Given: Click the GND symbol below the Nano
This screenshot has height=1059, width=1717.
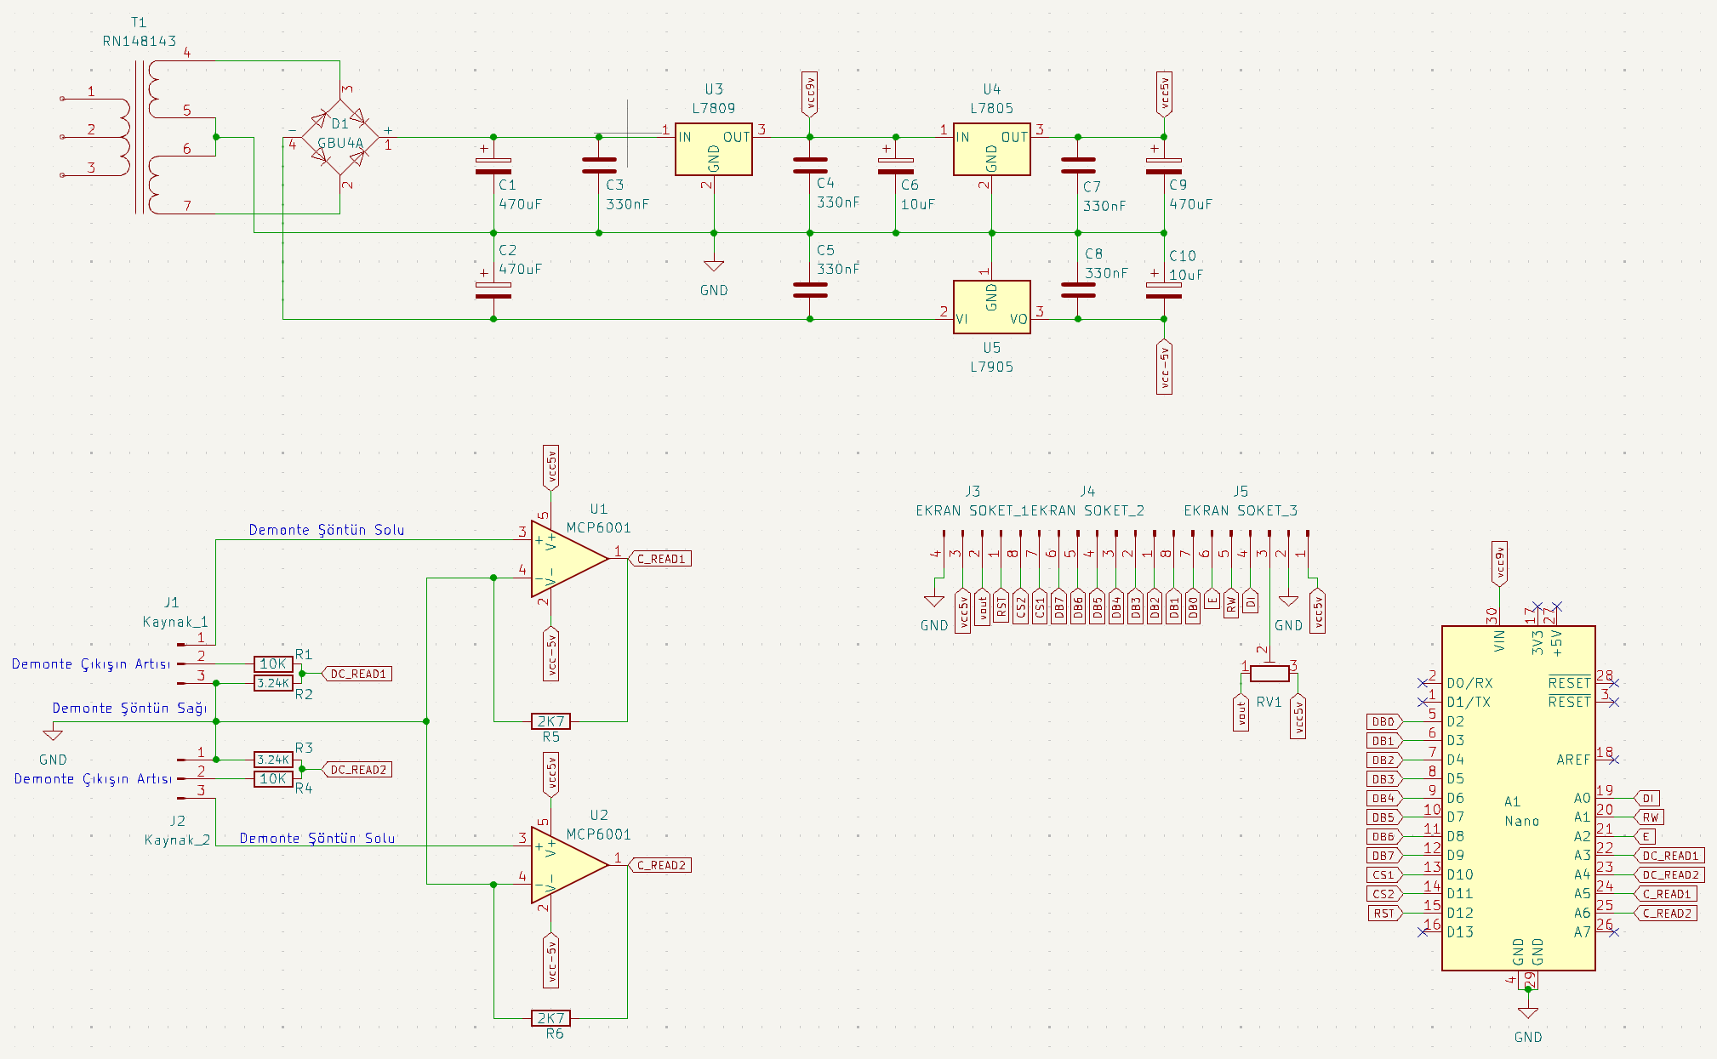Looking at the screenshot, I should 1528,1013.
